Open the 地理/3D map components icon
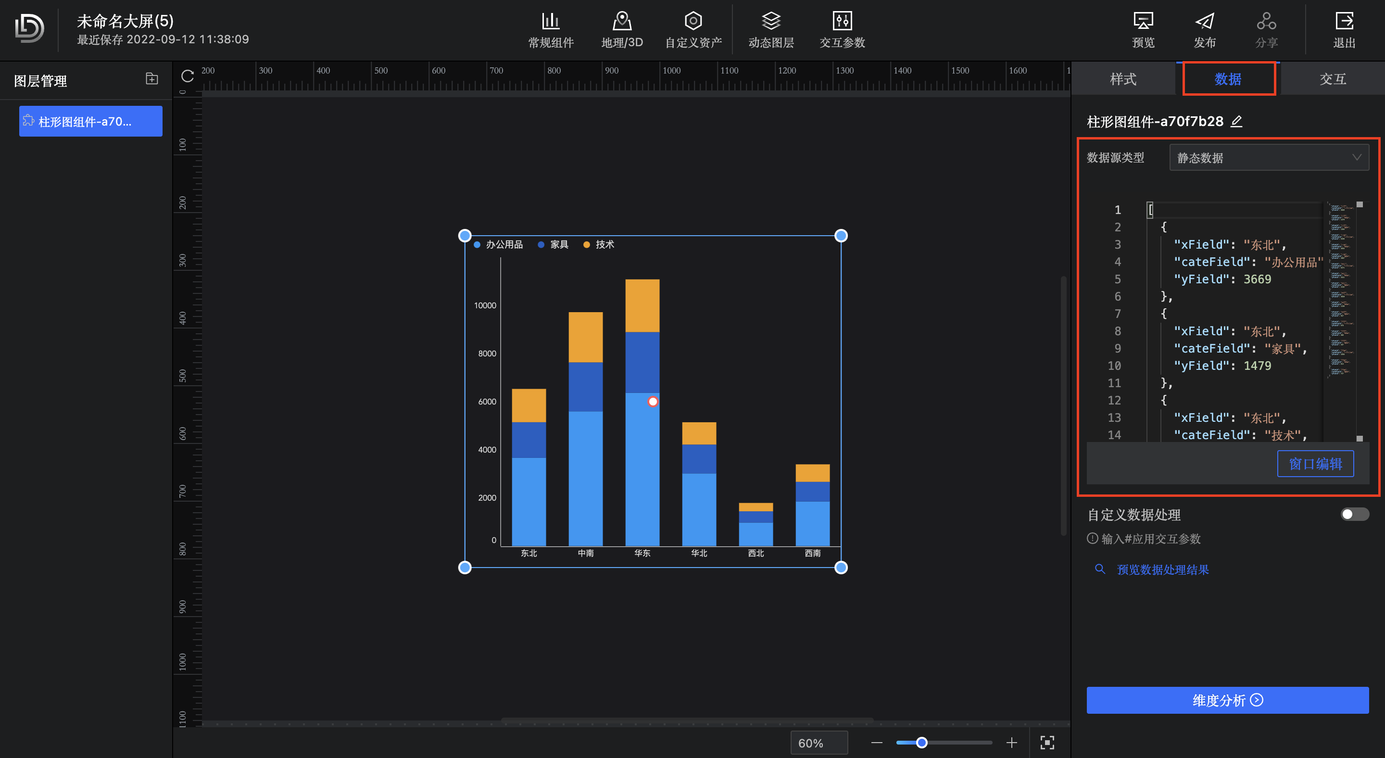Viewport: 1385px width, 758px height. (621, 22)
